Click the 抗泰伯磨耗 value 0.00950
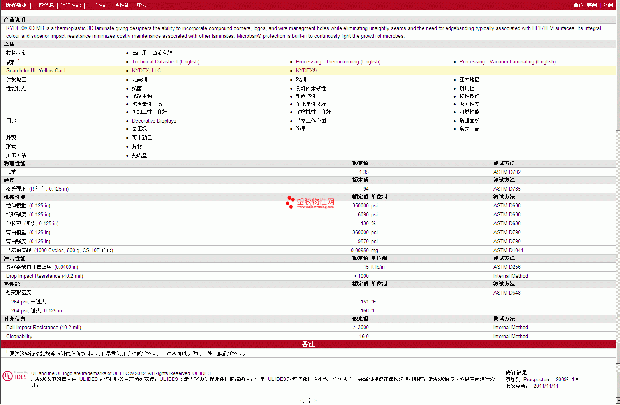Screen dimensions: 620x405 tap(359, 251)
